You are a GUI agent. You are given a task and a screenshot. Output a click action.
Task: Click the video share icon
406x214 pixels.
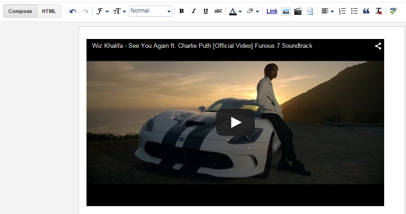[378, 46]
